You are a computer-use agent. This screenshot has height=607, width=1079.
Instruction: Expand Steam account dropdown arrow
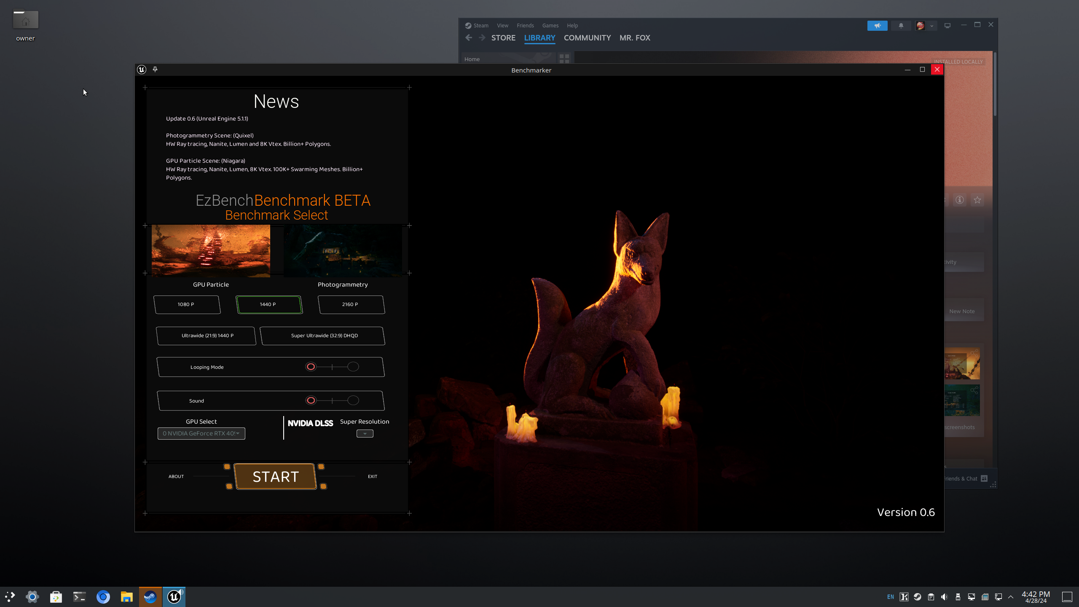(932, 26)
